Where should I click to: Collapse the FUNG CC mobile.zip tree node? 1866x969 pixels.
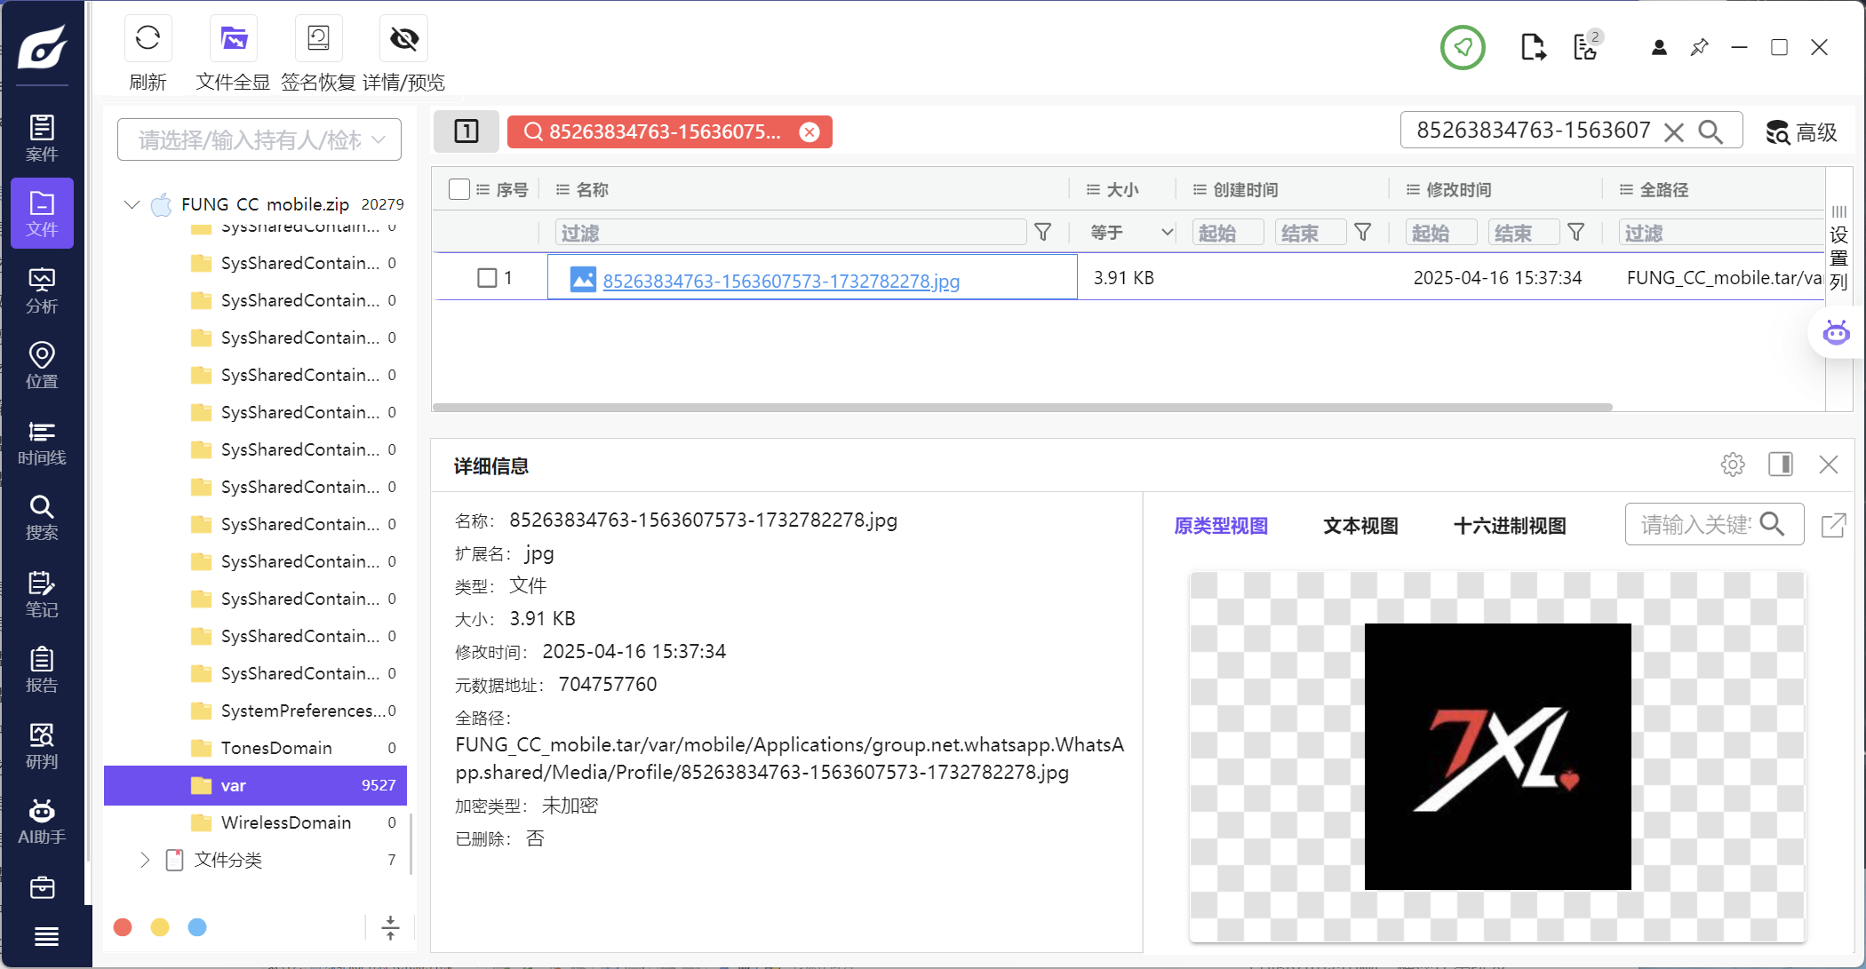(x=132, y=204)
